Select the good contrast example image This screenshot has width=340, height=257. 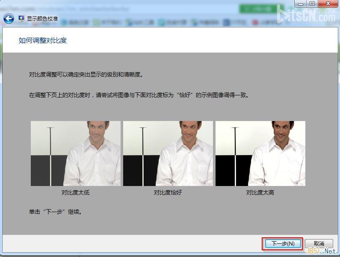(168, 154)
